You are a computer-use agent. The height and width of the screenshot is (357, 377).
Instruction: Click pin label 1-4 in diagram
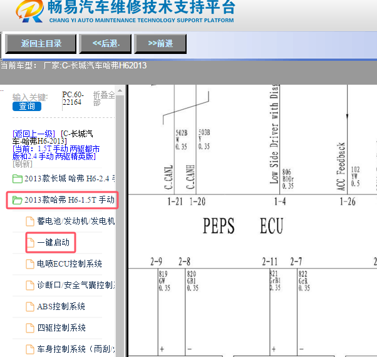click(280, 201)
